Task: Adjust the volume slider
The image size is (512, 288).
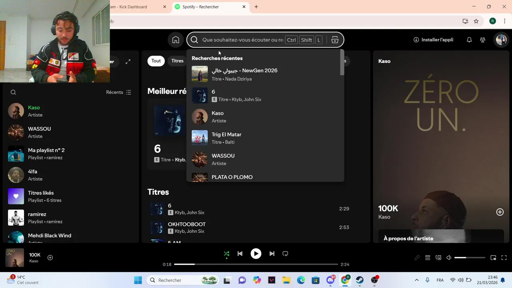Action: [x=470, y=258]
